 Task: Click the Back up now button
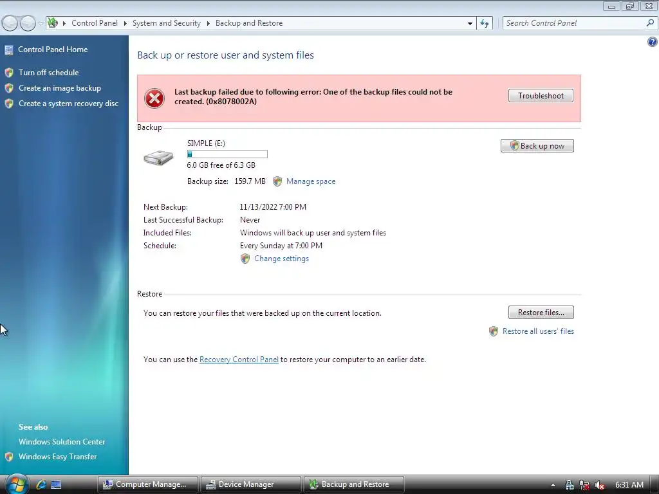(x=537, y=146)
